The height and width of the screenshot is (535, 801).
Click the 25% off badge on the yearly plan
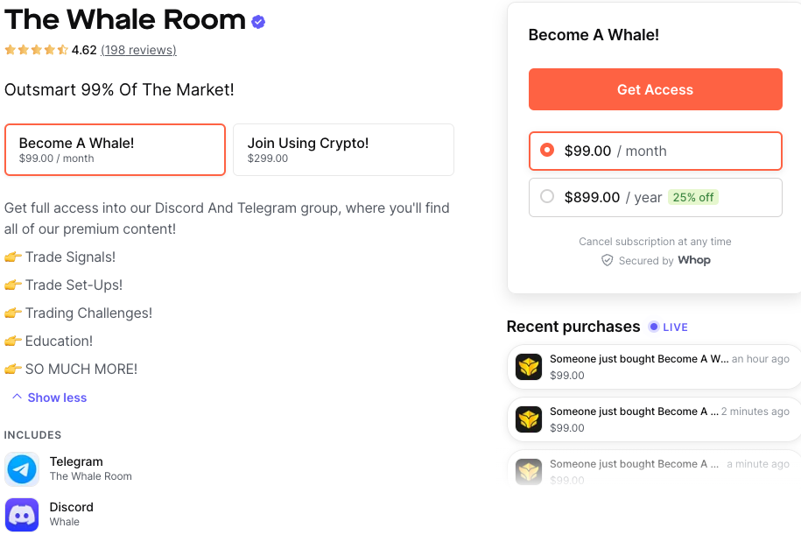click(693, 197)
